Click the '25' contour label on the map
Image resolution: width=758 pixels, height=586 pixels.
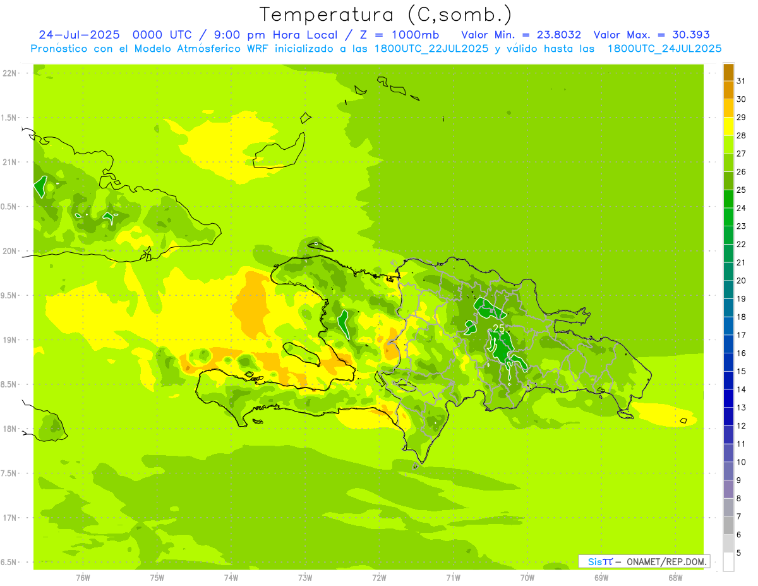tap(499, 329)
